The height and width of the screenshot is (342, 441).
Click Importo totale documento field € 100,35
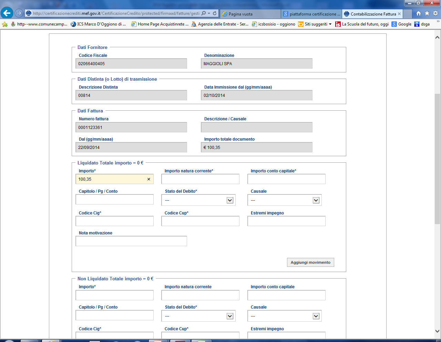point(257,148)
